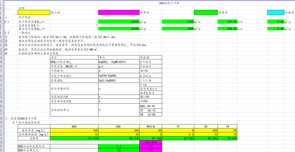The image size is (295, 152).
Task: Select the '污泥产率系数Y' row label
Action: coord(74,76)
